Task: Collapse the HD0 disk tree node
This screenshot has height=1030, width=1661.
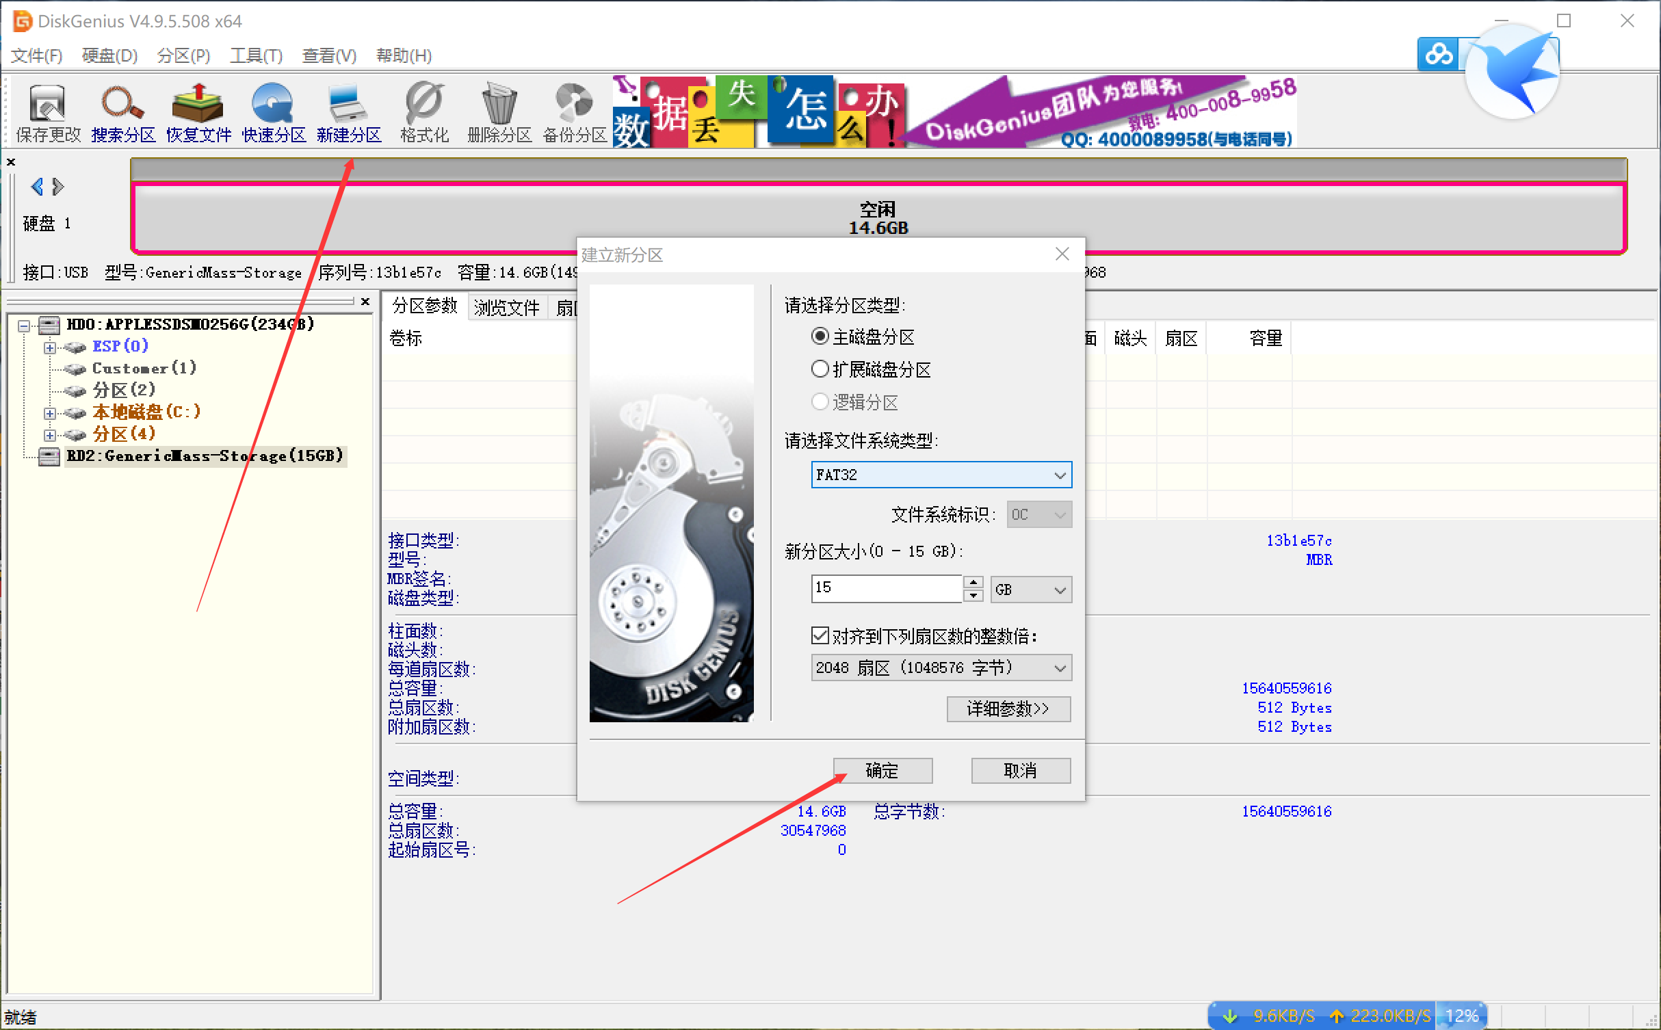Action: (25, 326)
